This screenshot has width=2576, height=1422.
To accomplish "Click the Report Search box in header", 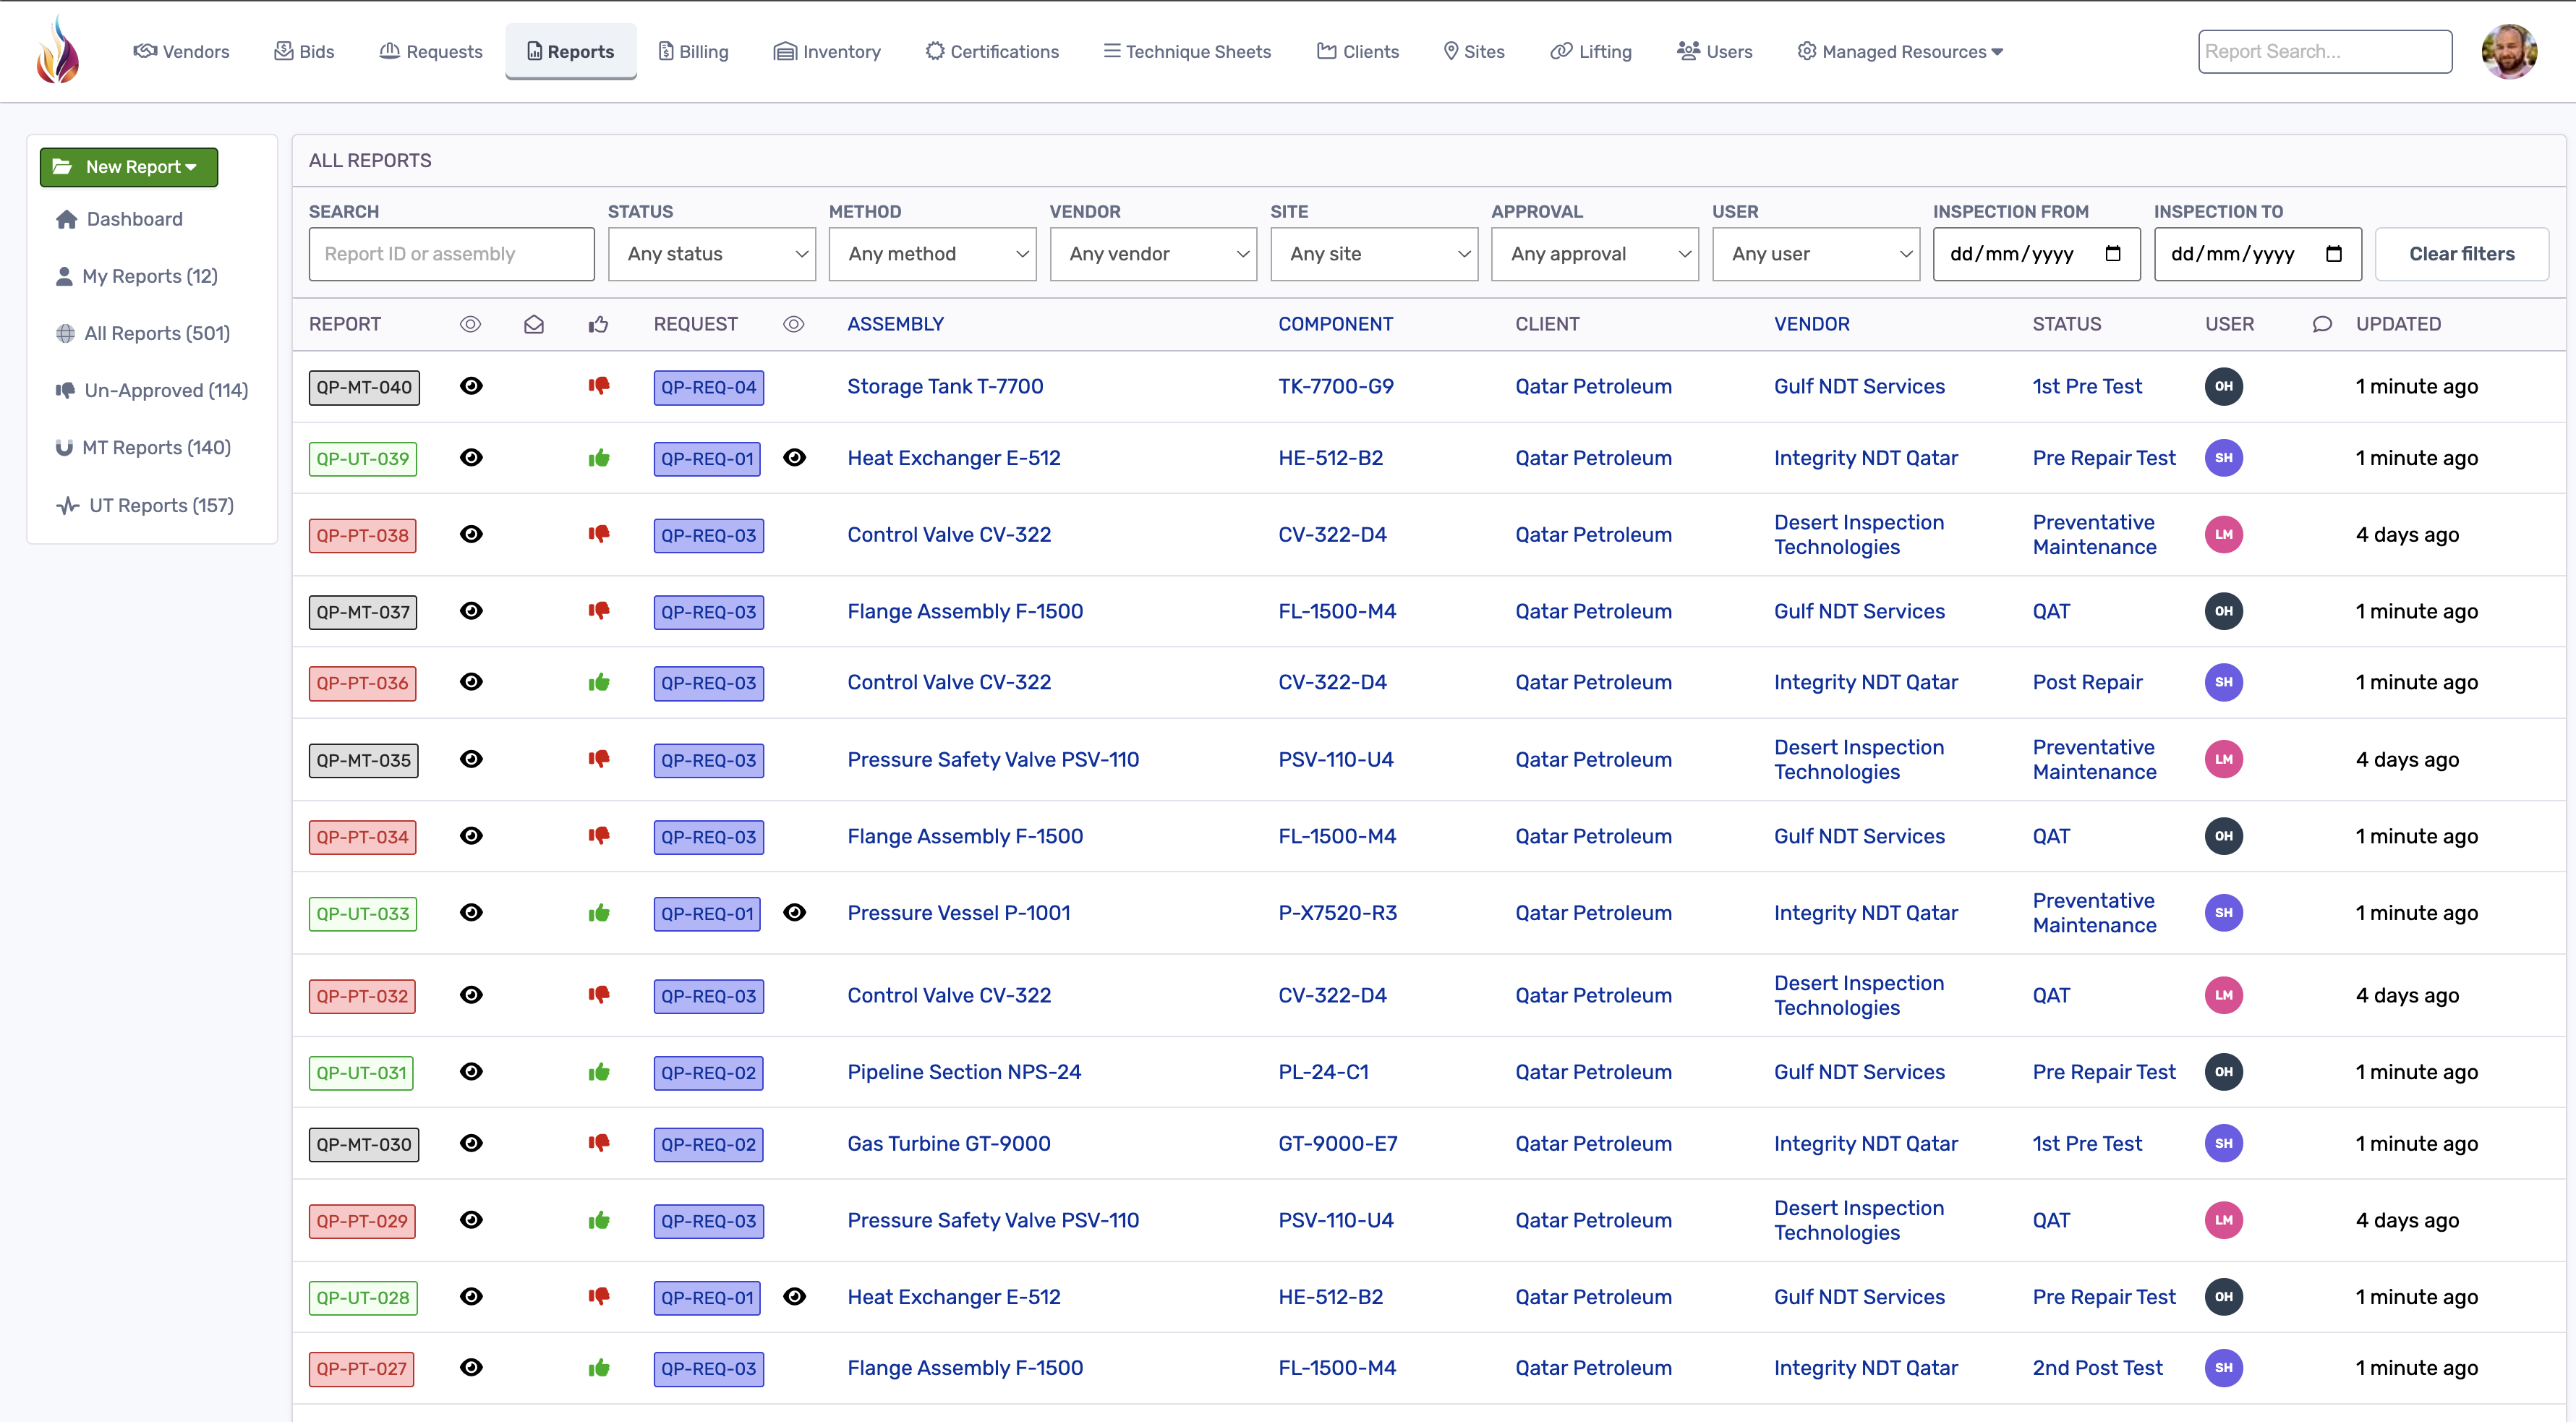I will (x=2325, y=51).
